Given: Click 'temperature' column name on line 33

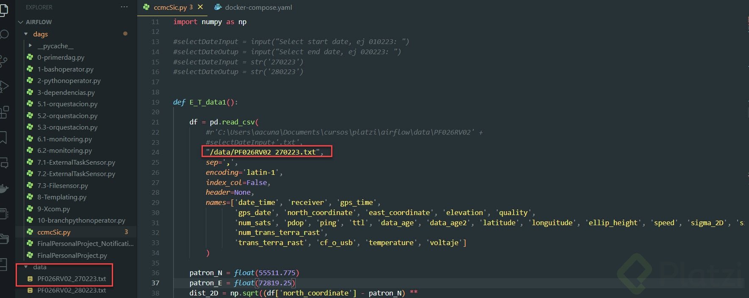Looking at the screenshot, I should [x=391, y=243].
